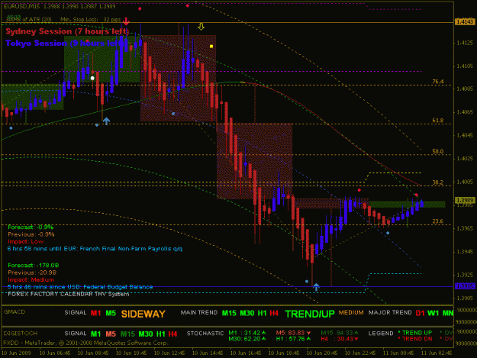
Task: Click the TREND/UP status text
Action: (310, 314)
